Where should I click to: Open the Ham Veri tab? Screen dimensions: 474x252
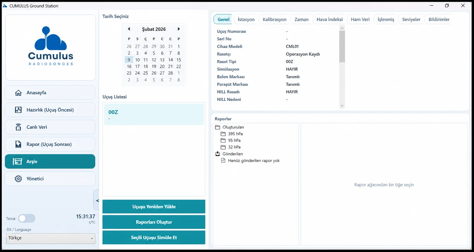tap(360, 20)
